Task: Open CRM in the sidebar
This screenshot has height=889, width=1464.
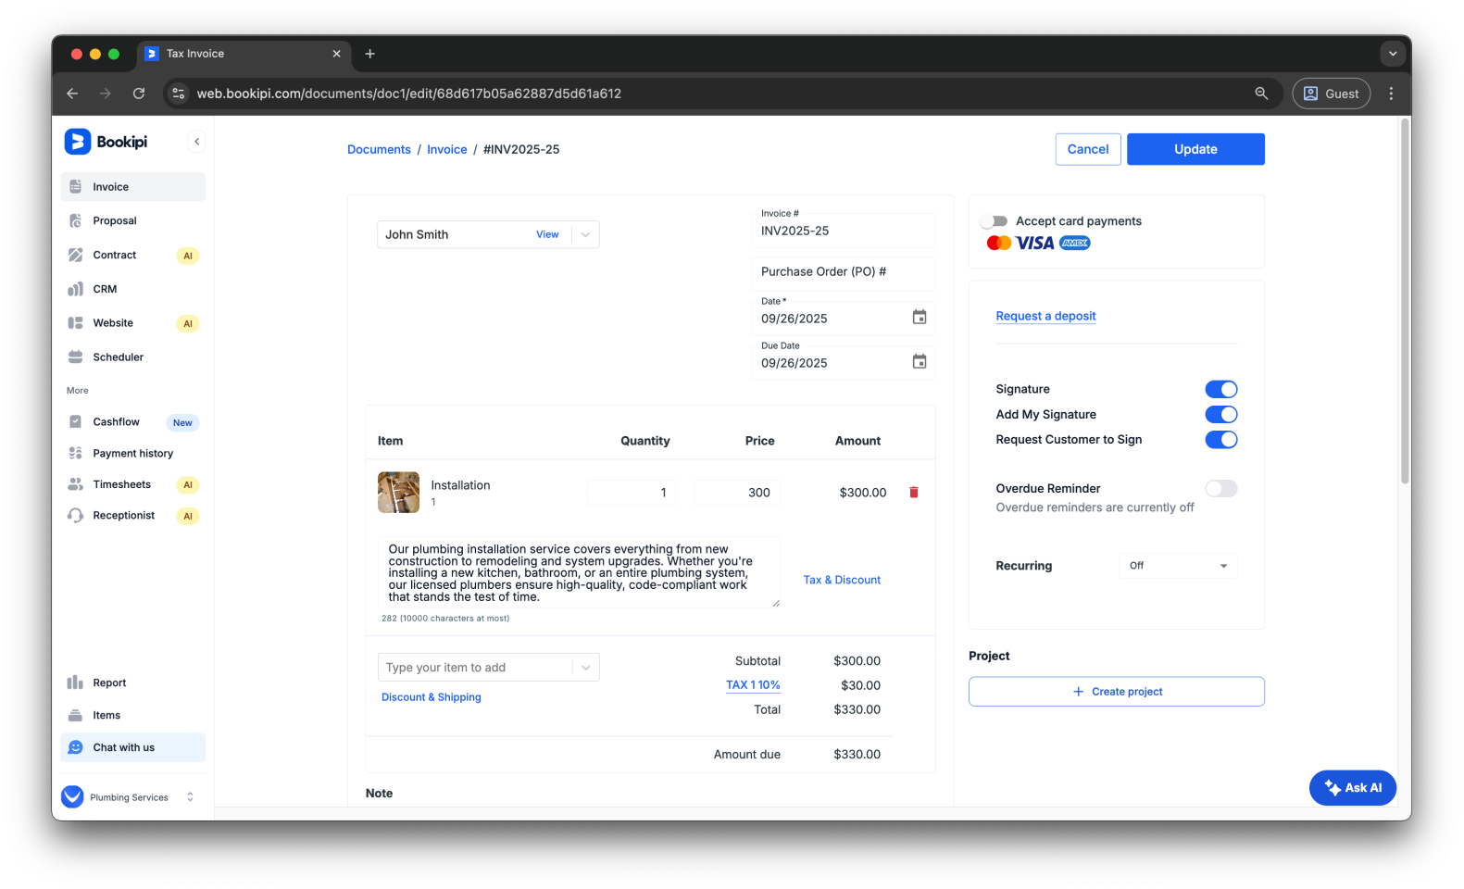Action: pyautogui.click(x=133, y=289)
